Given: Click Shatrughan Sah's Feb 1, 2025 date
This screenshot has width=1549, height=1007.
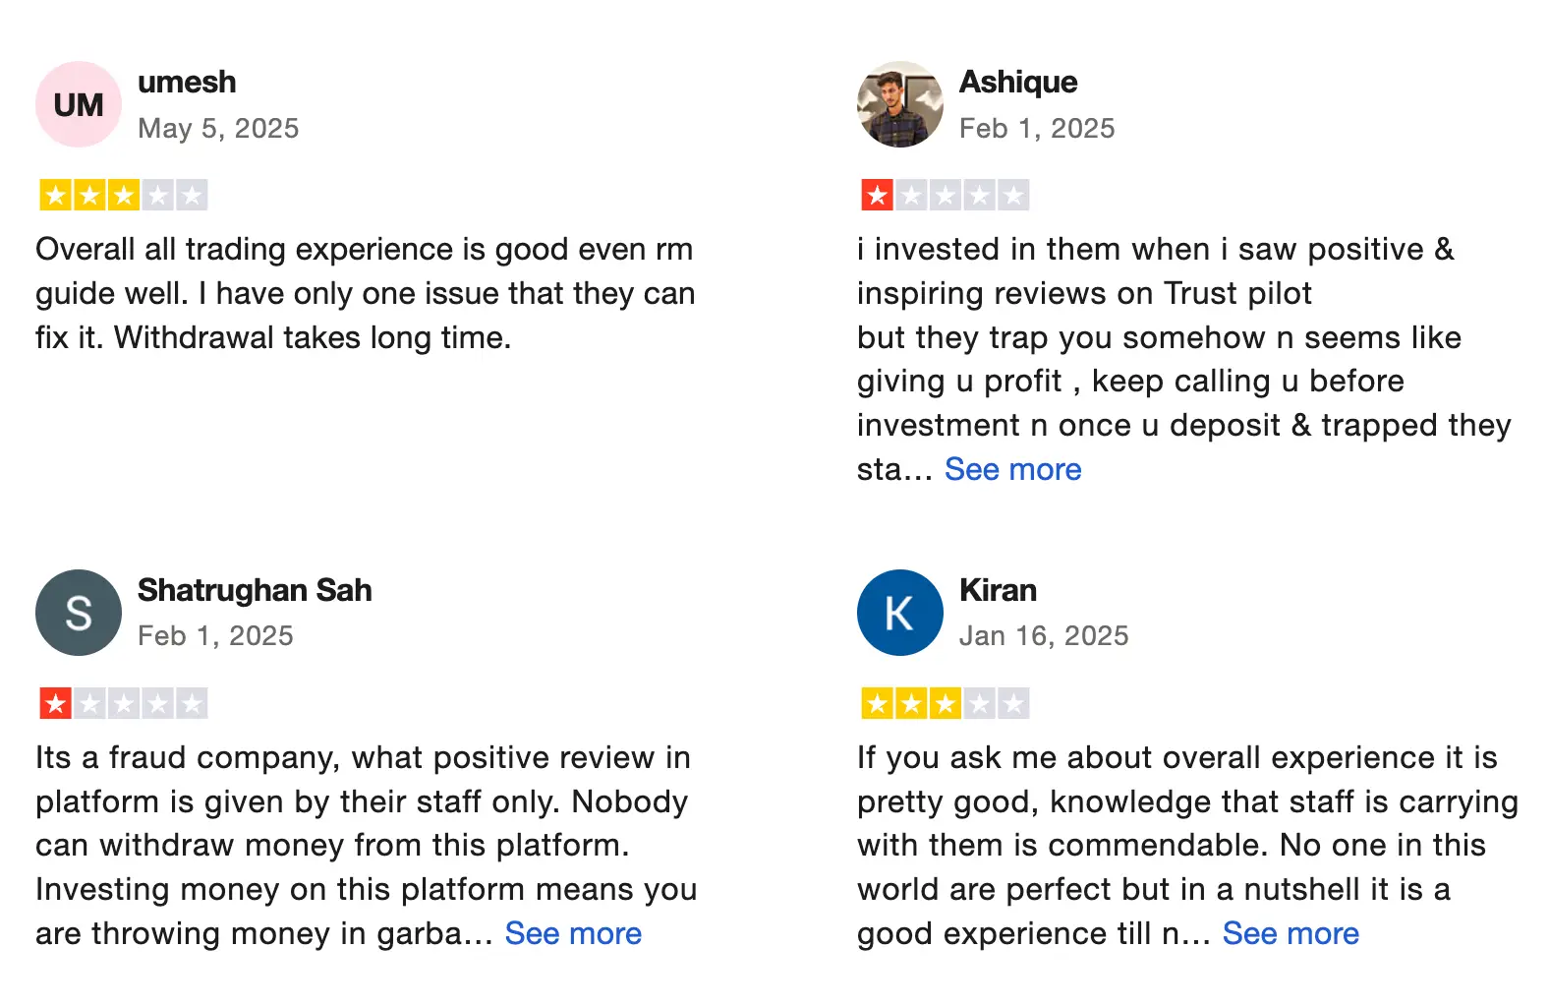Looking at the screenshot, I should (215, 636).
